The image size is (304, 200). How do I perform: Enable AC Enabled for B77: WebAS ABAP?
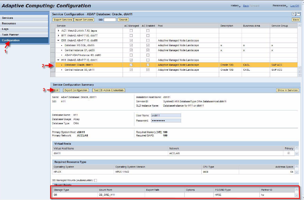pos(148,36)
